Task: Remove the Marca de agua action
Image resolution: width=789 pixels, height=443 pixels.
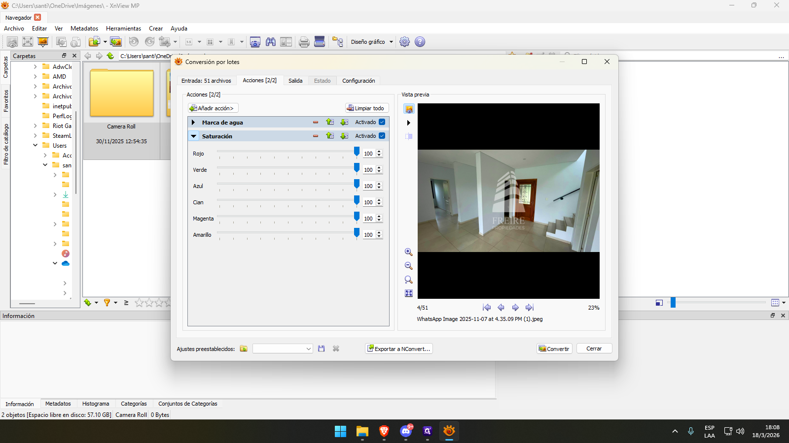Action: click(316, 122)
